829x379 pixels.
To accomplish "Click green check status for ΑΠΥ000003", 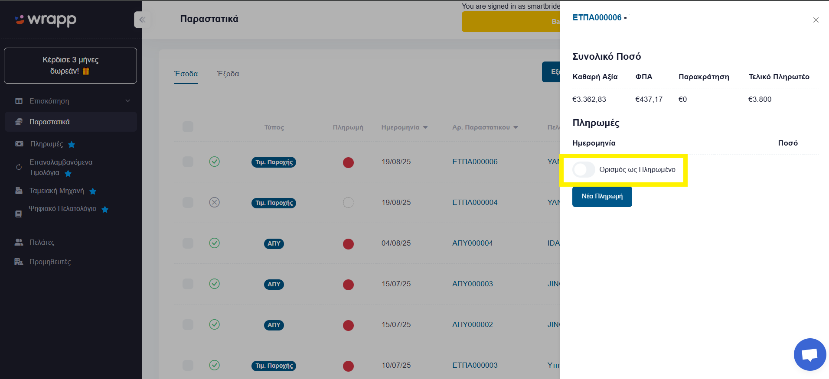I will (x=215, y=284).
